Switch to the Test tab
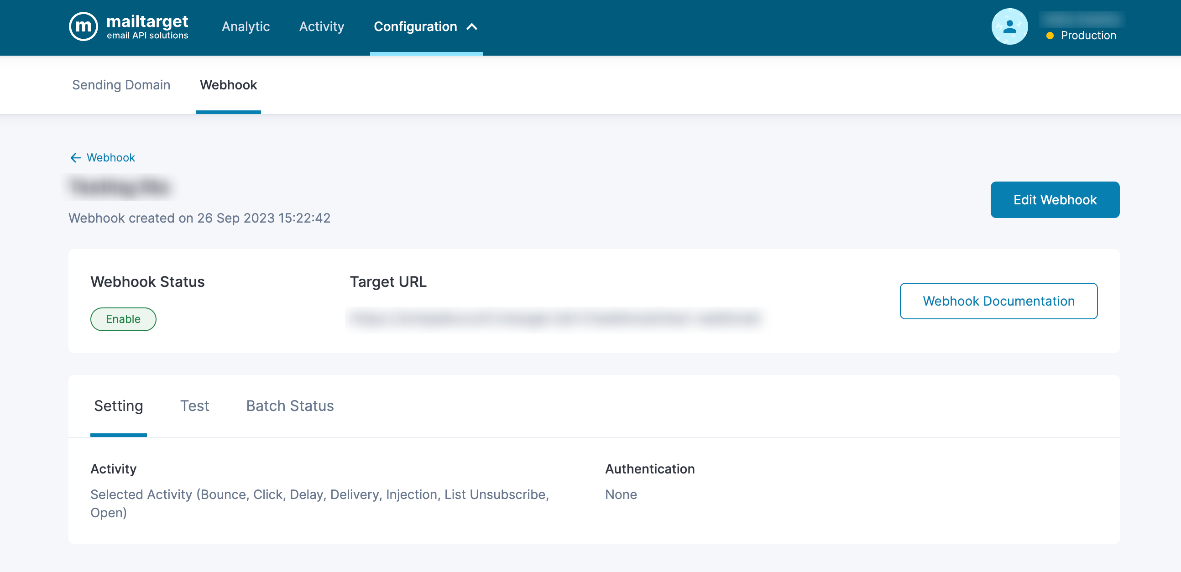Viewport: 1181px width, 572px height. [x=194, y=406]
